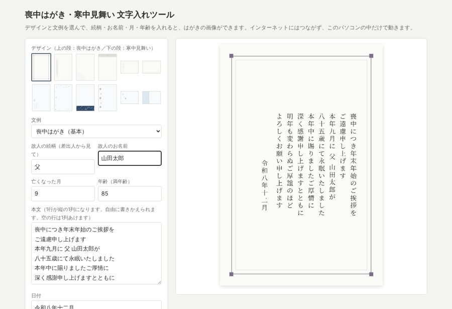
Task: Click the page title 喪中はがき・寒中見舞い 文字入れツール
Action: [x=99, y=15]
